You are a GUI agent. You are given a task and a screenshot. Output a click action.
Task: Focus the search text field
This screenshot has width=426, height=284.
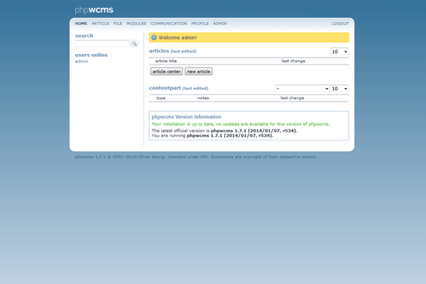point(102,43)
